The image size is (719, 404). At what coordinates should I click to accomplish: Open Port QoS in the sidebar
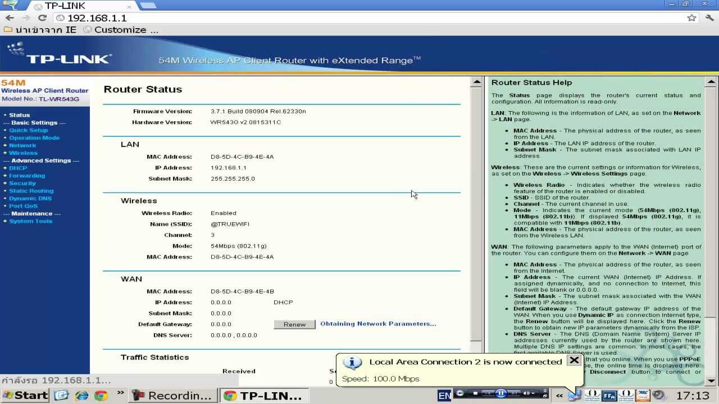(23, 206)
